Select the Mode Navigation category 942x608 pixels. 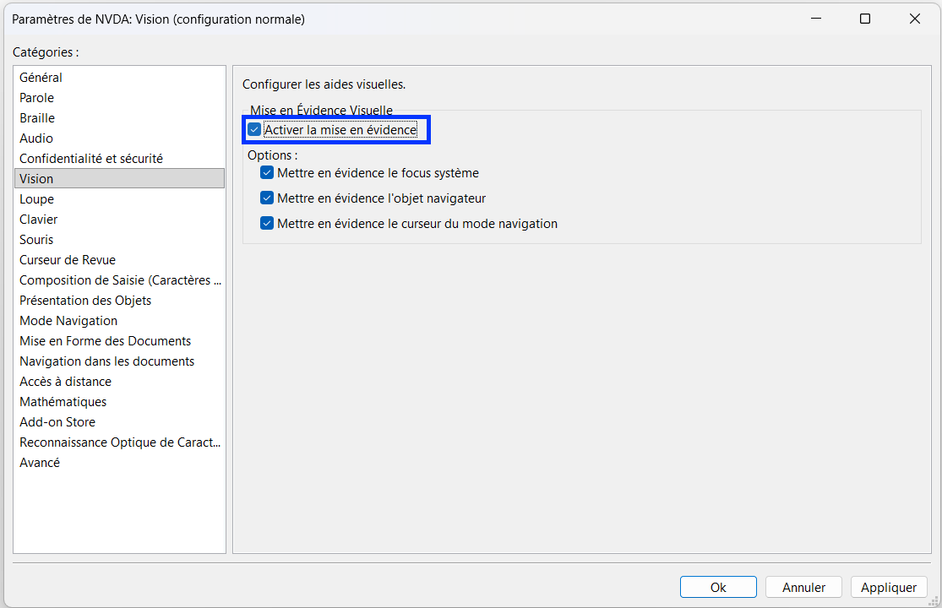pyautogui.click(x=119, y=321)
